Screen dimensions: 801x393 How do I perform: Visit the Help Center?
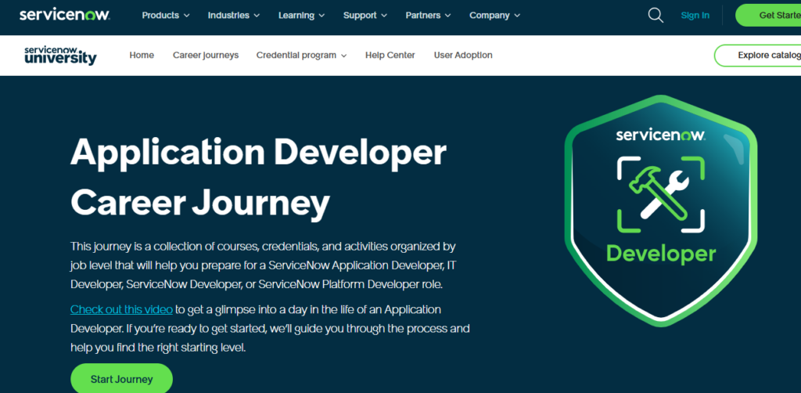390,56
